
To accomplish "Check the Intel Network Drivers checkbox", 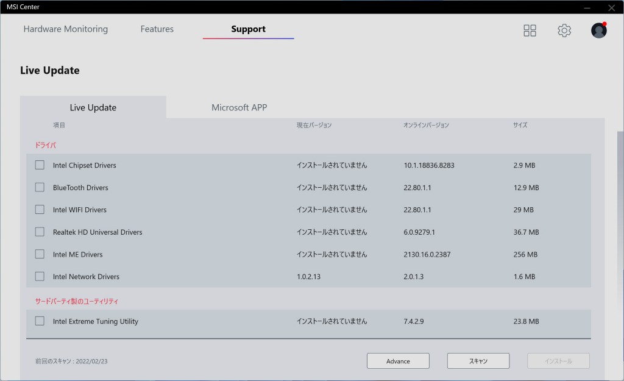I will [40, 276].
